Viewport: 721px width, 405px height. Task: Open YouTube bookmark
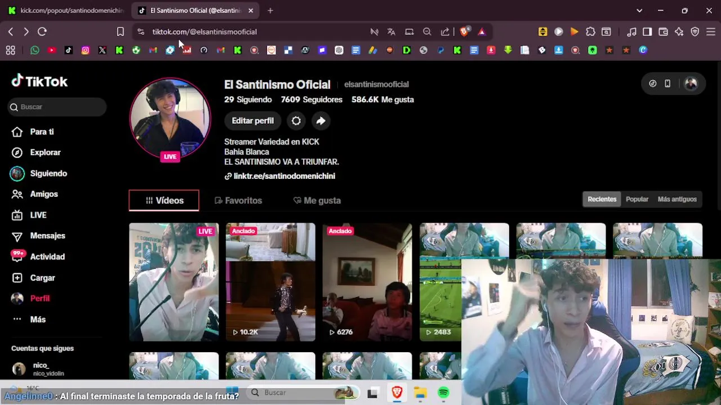52,50
